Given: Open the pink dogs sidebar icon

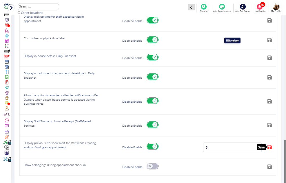Looking at the screenshot, I should [7, 30].
